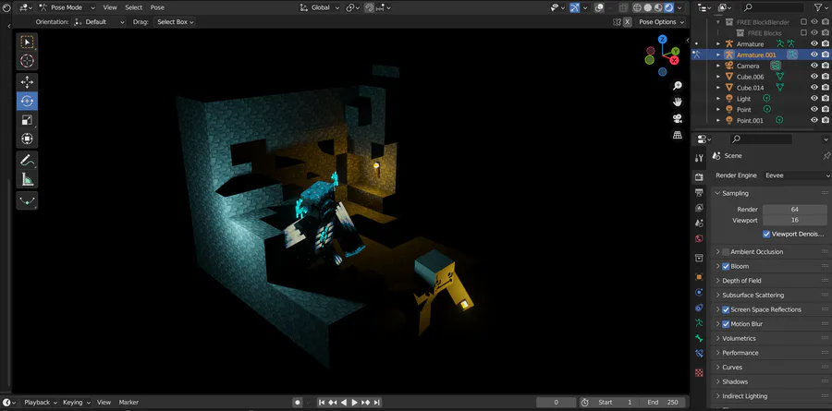Open the Render properties tab
This screenshot has width=832, height=411.
click(x=699, y=177)
